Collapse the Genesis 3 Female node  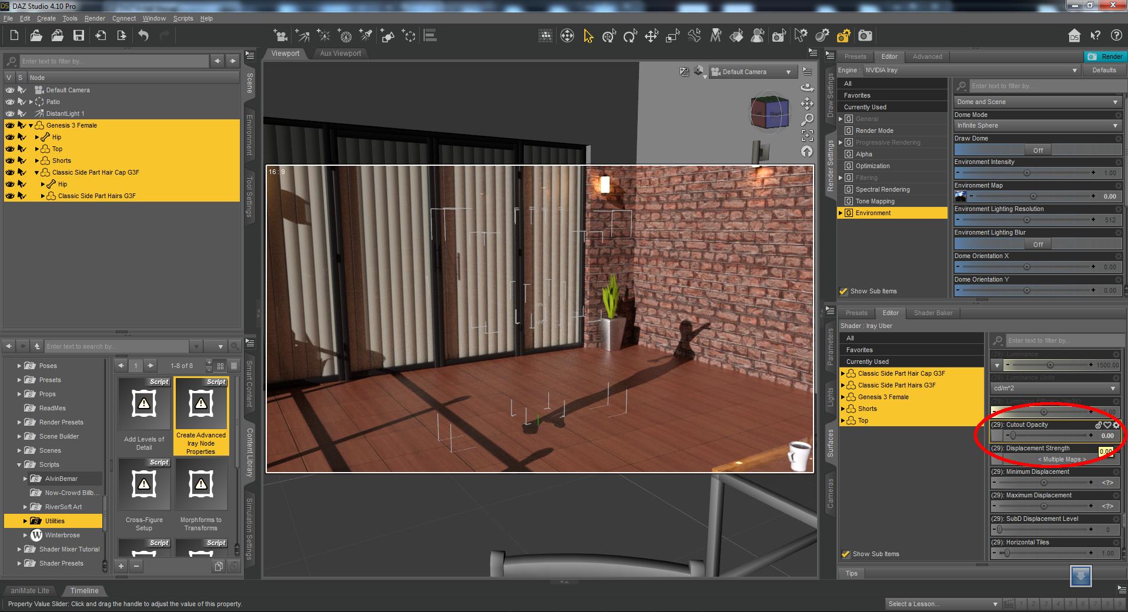[x=31, y=125]
